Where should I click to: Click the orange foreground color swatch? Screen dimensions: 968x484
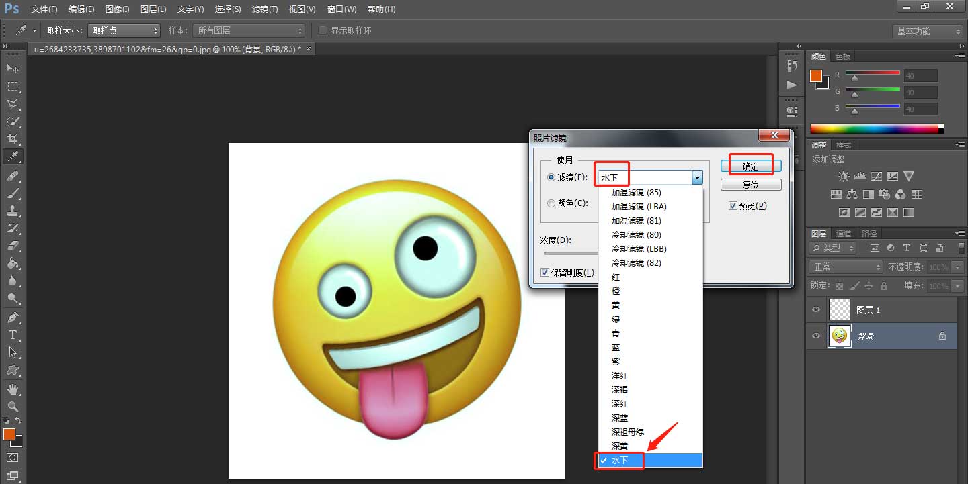pyautogui.click(x=11, y=435)
